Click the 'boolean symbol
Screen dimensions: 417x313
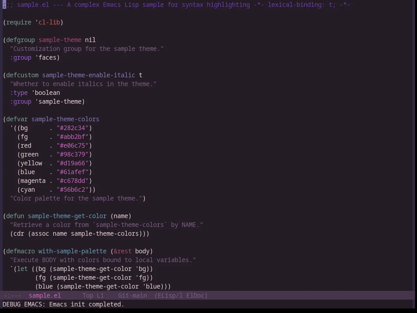click(46, 93)
